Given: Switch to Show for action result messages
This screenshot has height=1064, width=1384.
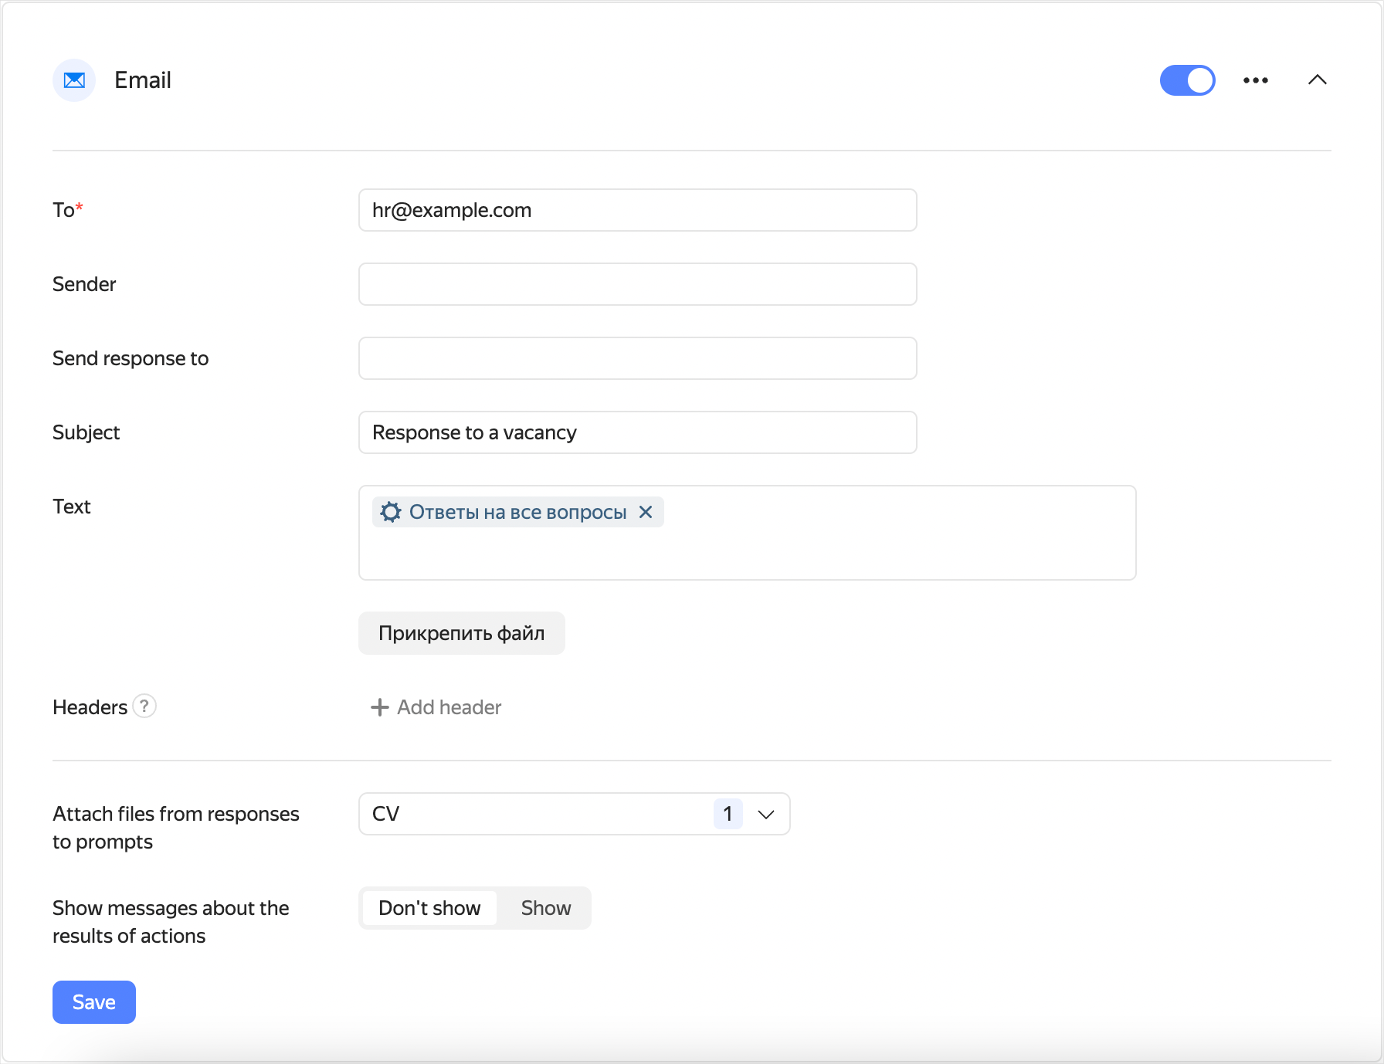Looking at the screenshot, I should (545, 908).
